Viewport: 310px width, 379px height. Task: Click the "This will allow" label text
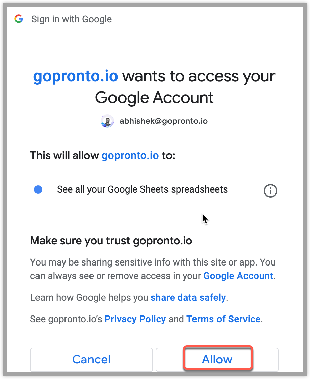[64, 155]
